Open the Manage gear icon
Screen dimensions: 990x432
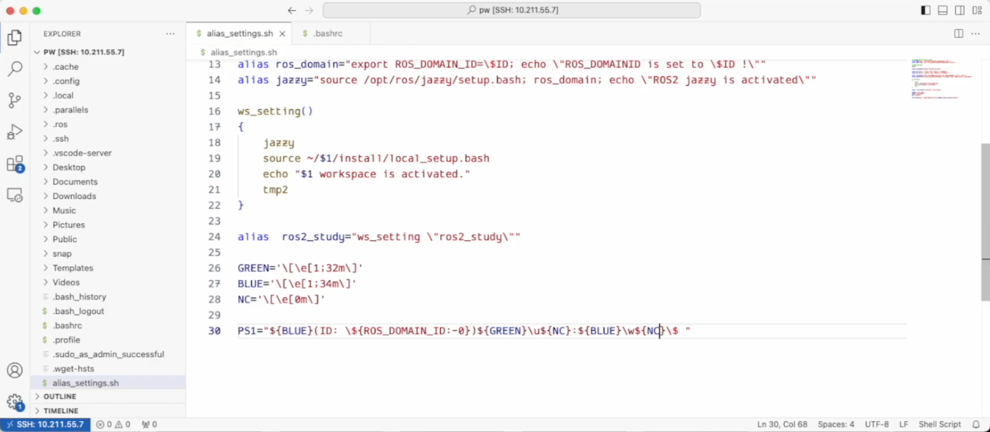[15, 402]
